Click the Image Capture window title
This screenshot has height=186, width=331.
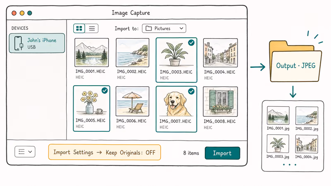(x=131, y=13)
